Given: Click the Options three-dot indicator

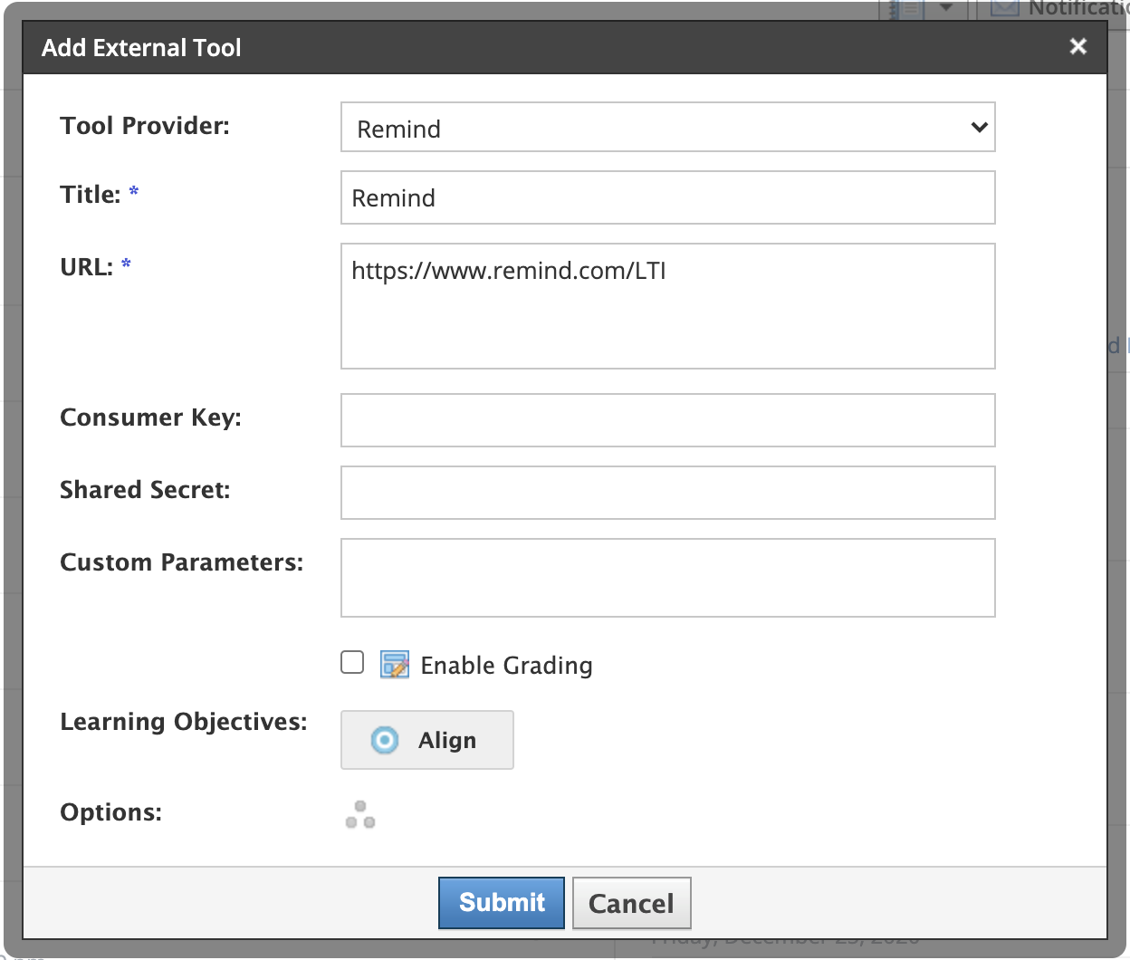Looking at the screenshot, I should coord(360,813).
